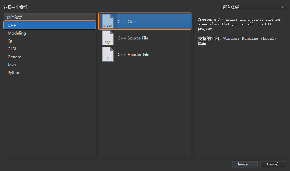The height and width of the screenshot is (171, 290).
Task: Select the Modeling category
Action: tap(50, 33)
